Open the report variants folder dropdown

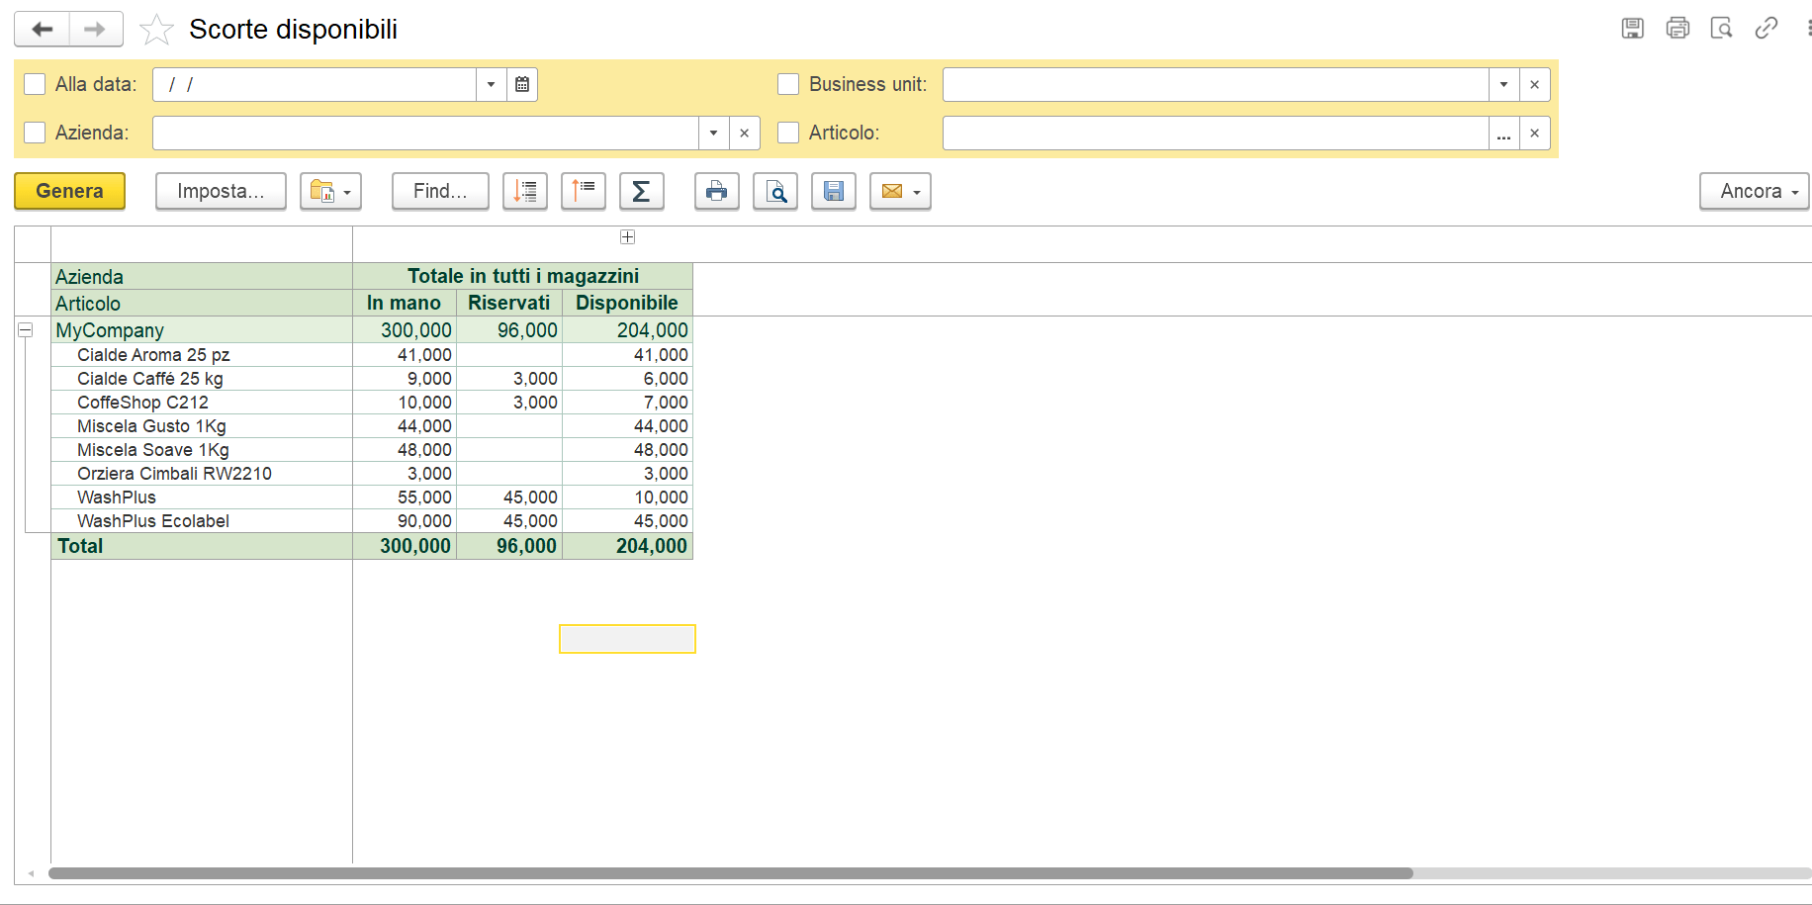coord(330,191)
